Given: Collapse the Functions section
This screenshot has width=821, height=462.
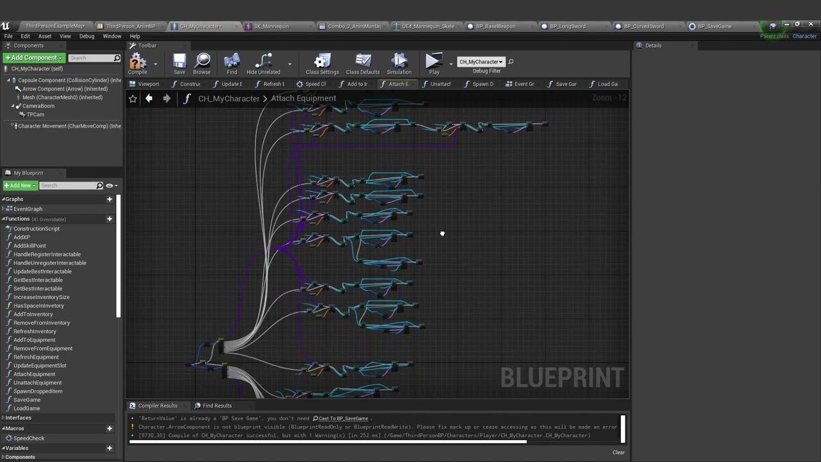Looking at the screenshot, I should [3, 219].
